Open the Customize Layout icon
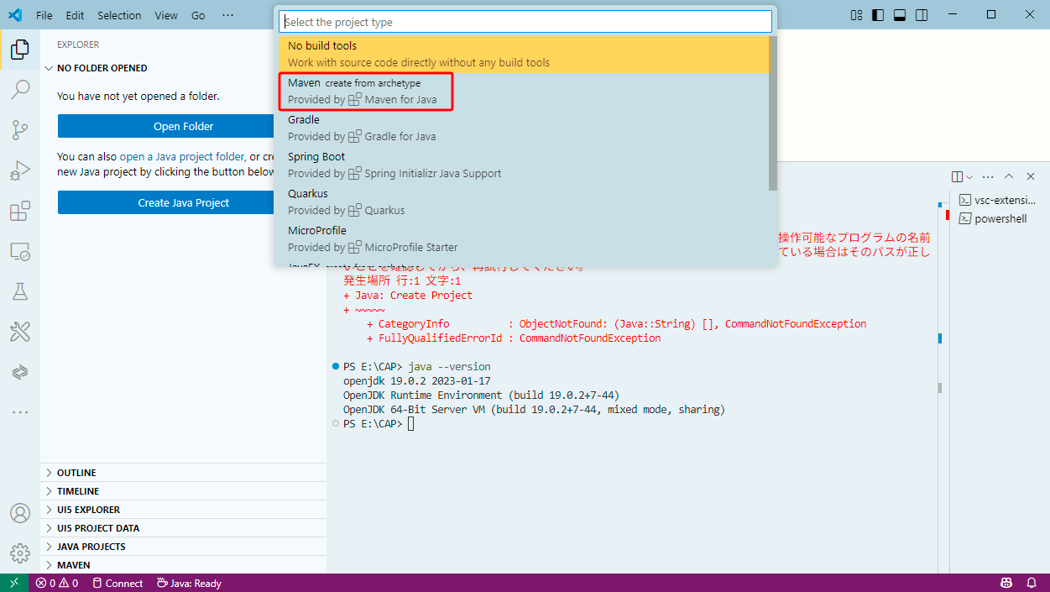1050x592 pixels. [857, 15]
